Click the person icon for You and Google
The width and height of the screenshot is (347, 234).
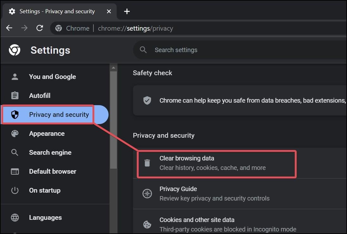click(15, 77)
